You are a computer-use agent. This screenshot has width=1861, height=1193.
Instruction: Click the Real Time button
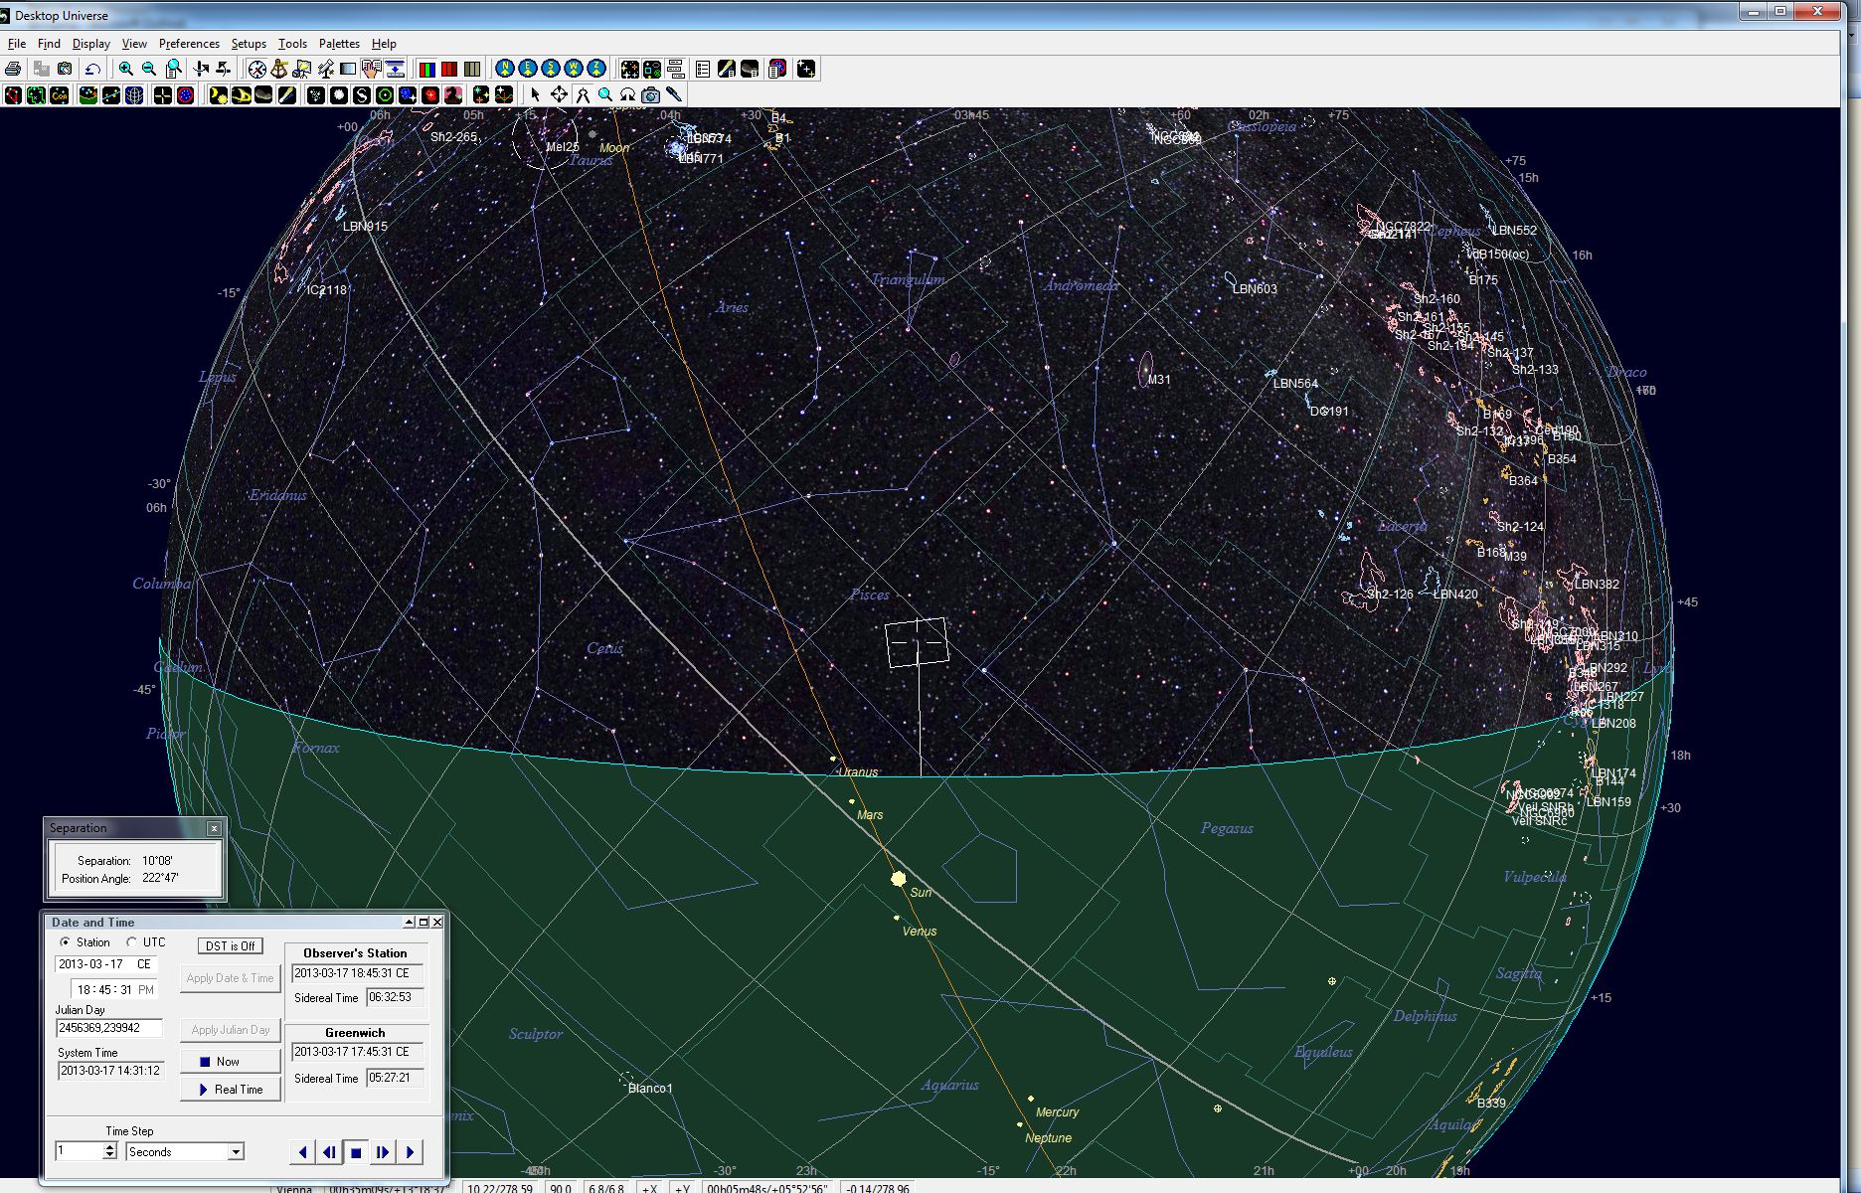(231, 1090)
